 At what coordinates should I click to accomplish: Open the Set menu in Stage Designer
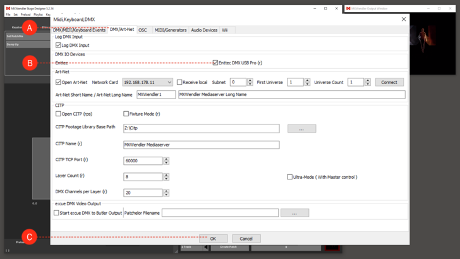point(15,15)
